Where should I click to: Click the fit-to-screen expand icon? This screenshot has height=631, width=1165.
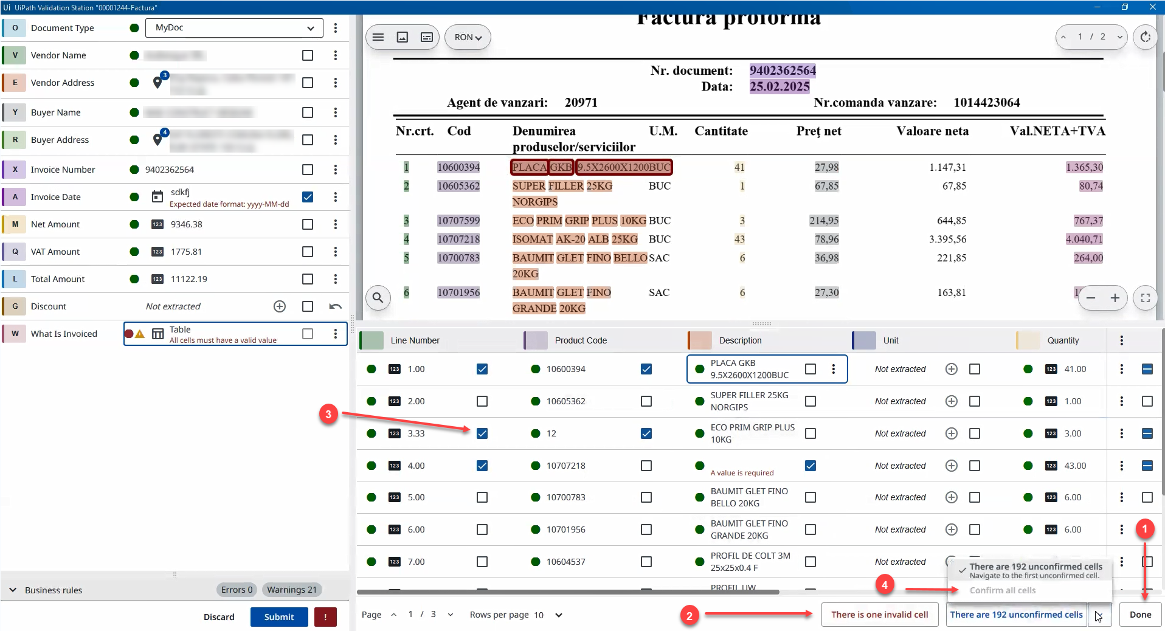point(1145,298)
